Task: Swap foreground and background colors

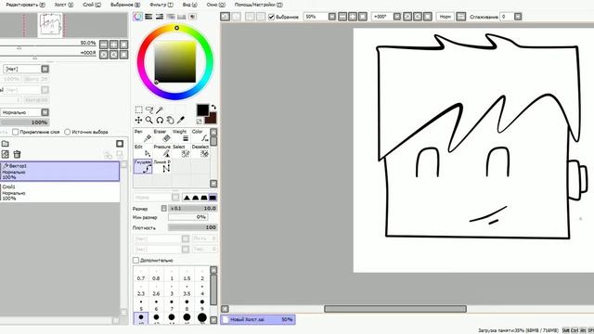Action: pos(213,108)
